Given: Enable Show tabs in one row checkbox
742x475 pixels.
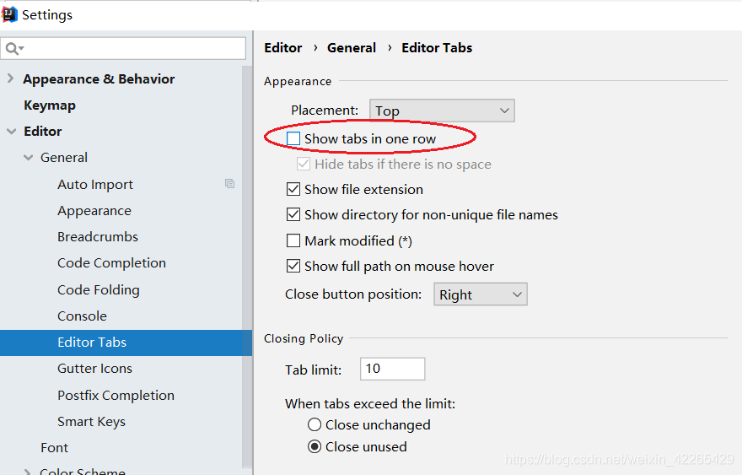Looking at the screenshot, I should pos(293,138).
